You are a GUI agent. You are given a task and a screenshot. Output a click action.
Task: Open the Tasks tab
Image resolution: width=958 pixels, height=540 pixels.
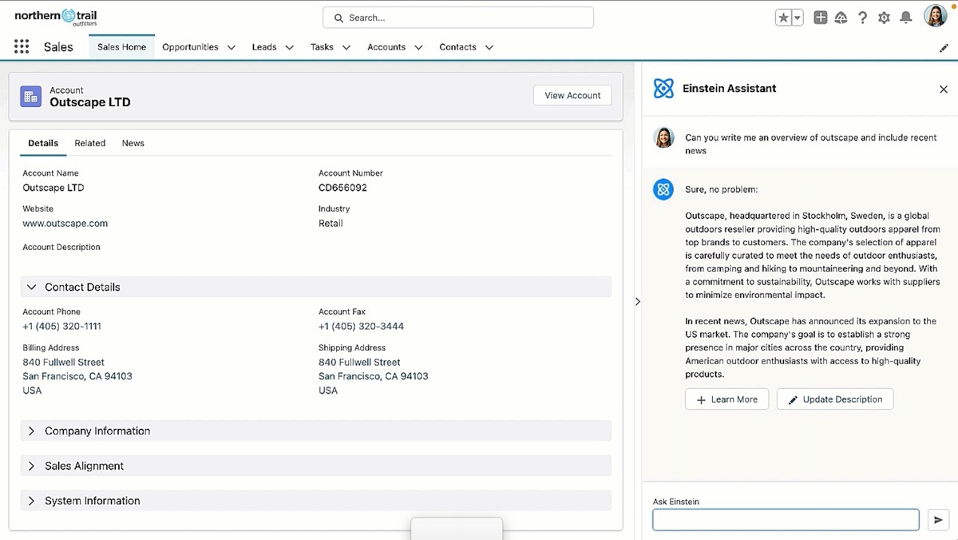click(x=322, y=47)
